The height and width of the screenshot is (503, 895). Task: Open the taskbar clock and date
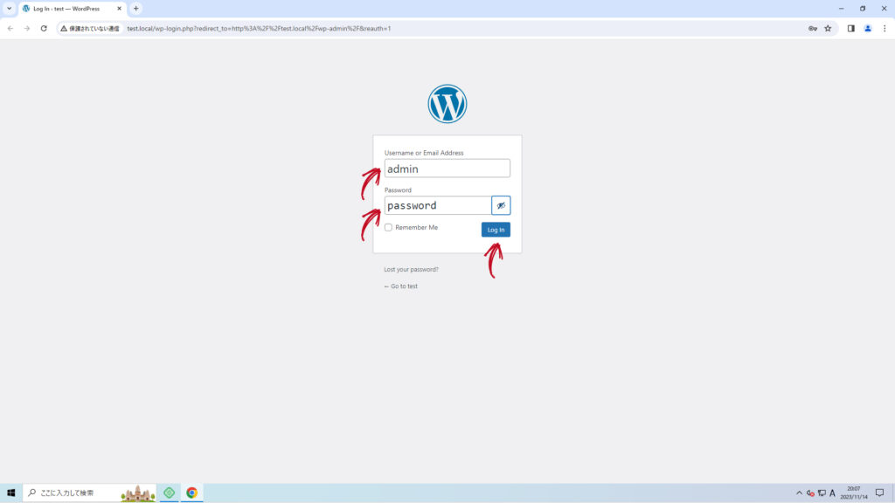click(853, 493)
